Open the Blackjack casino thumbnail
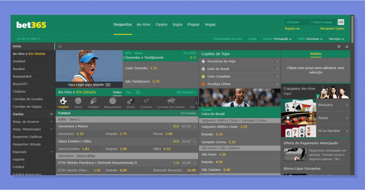The width and height of the screenshot is (365, 190). click(299, 105)
